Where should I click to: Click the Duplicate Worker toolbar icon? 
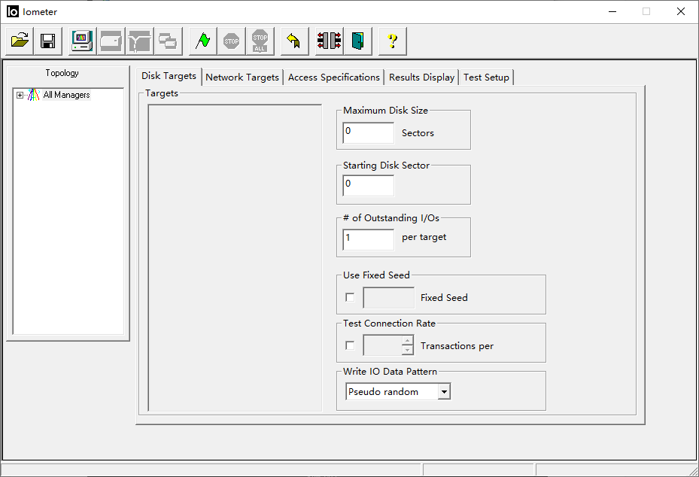(168, 41)
